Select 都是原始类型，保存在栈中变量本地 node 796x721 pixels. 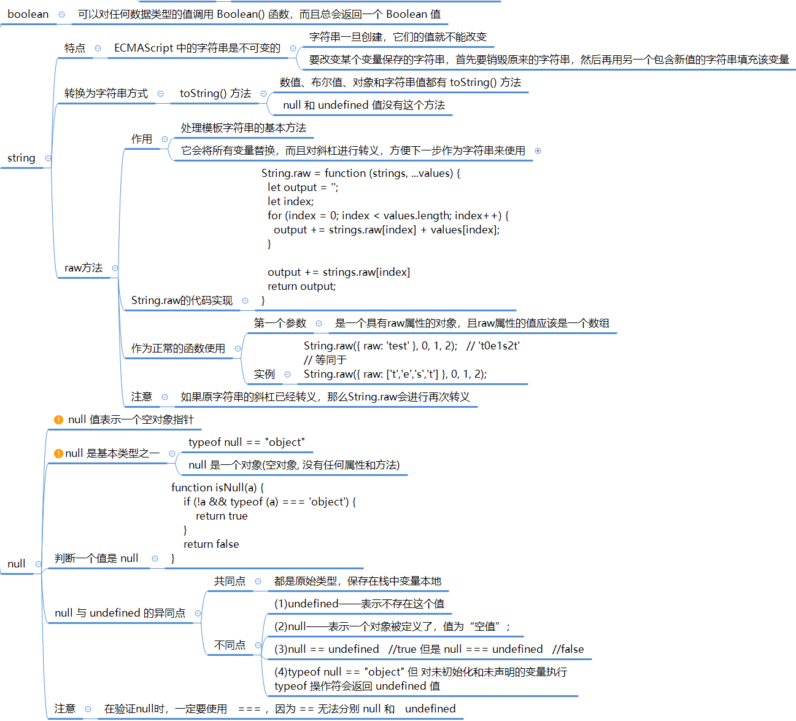click(358, 582)
